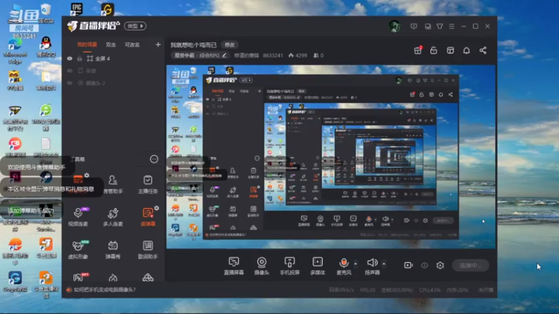Open the skin shirt icon in title bar
The image size is (559, 314).
[x=440, y=27]
